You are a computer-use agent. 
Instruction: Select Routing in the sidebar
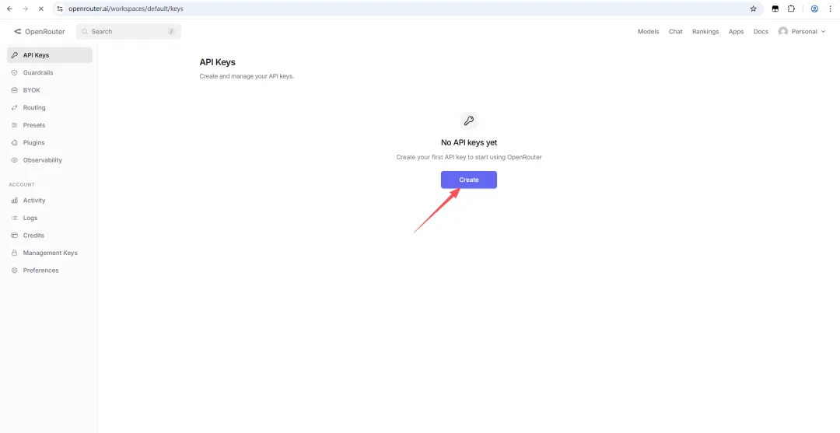49,107
